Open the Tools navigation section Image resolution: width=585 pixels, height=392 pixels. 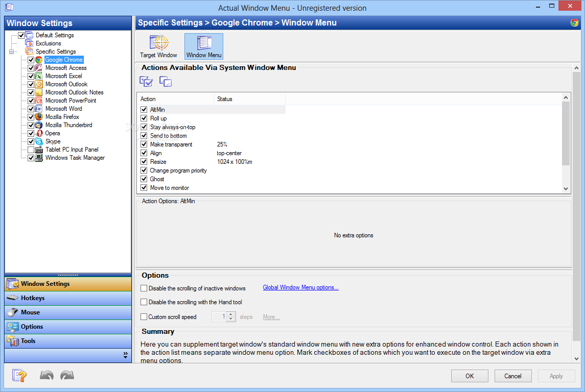(x=68, y=340)
